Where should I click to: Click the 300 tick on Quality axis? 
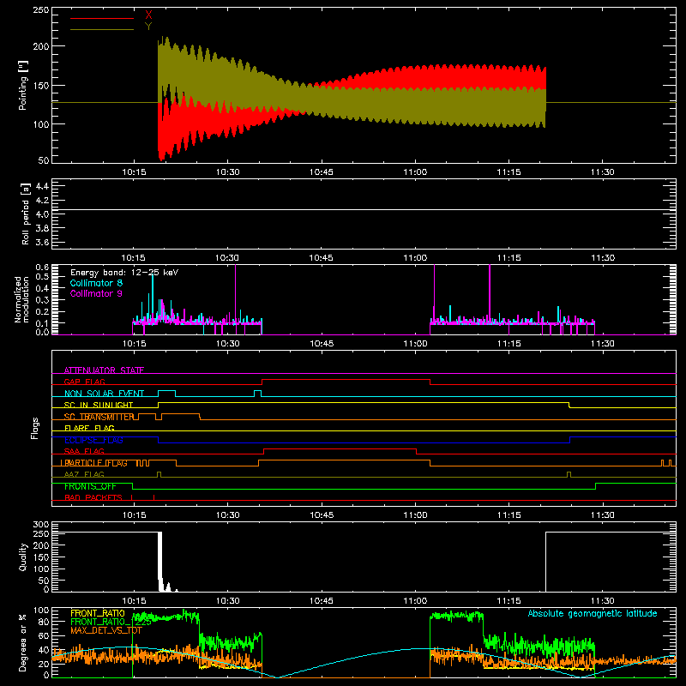(41, 524)
